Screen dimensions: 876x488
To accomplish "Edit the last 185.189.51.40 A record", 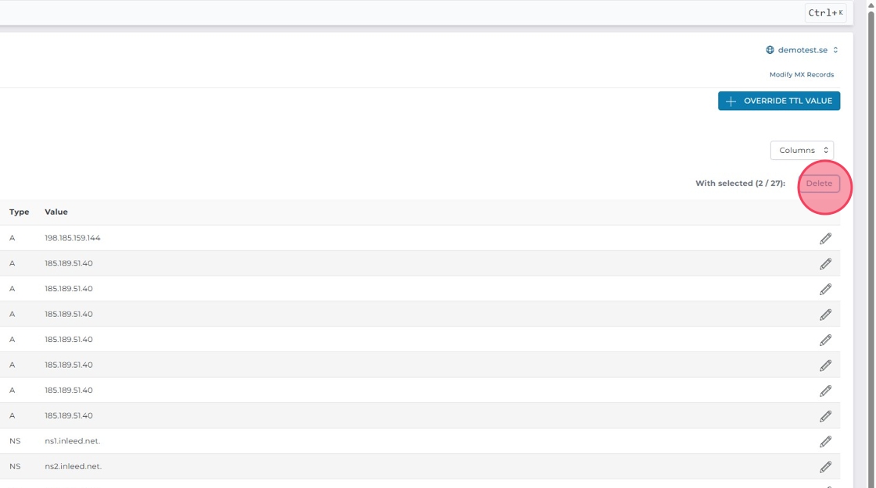I will 825,416.
